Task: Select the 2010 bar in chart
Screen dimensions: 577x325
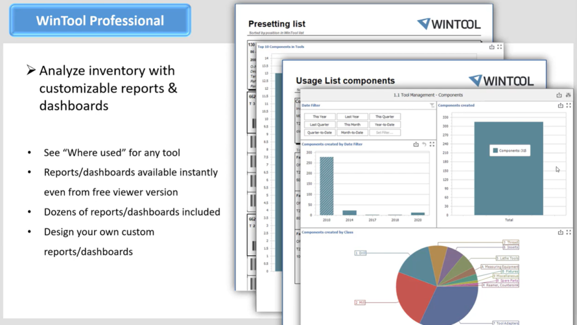Action: [x=326, y=186]
